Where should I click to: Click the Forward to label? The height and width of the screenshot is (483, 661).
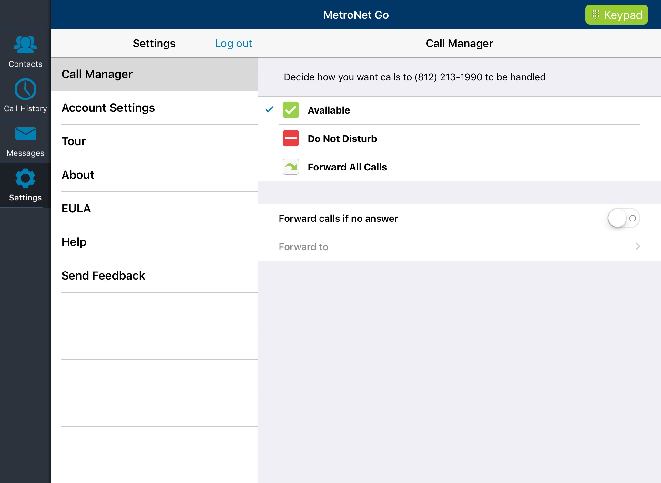pos(303,247)
